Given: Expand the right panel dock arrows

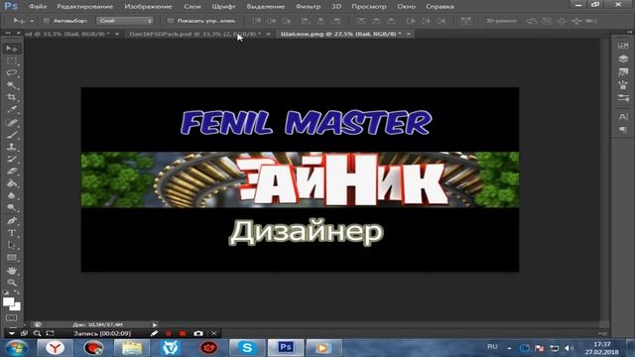Looking at the screenshot, I should tap(629, 32).
